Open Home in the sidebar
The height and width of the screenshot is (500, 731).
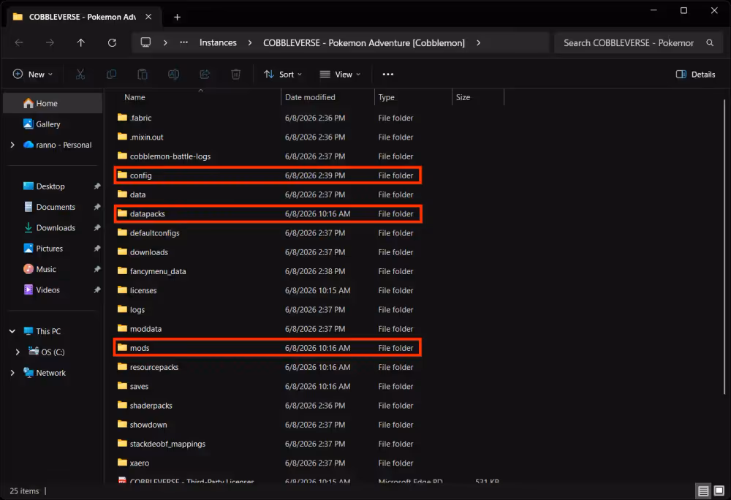click(52, 104)
